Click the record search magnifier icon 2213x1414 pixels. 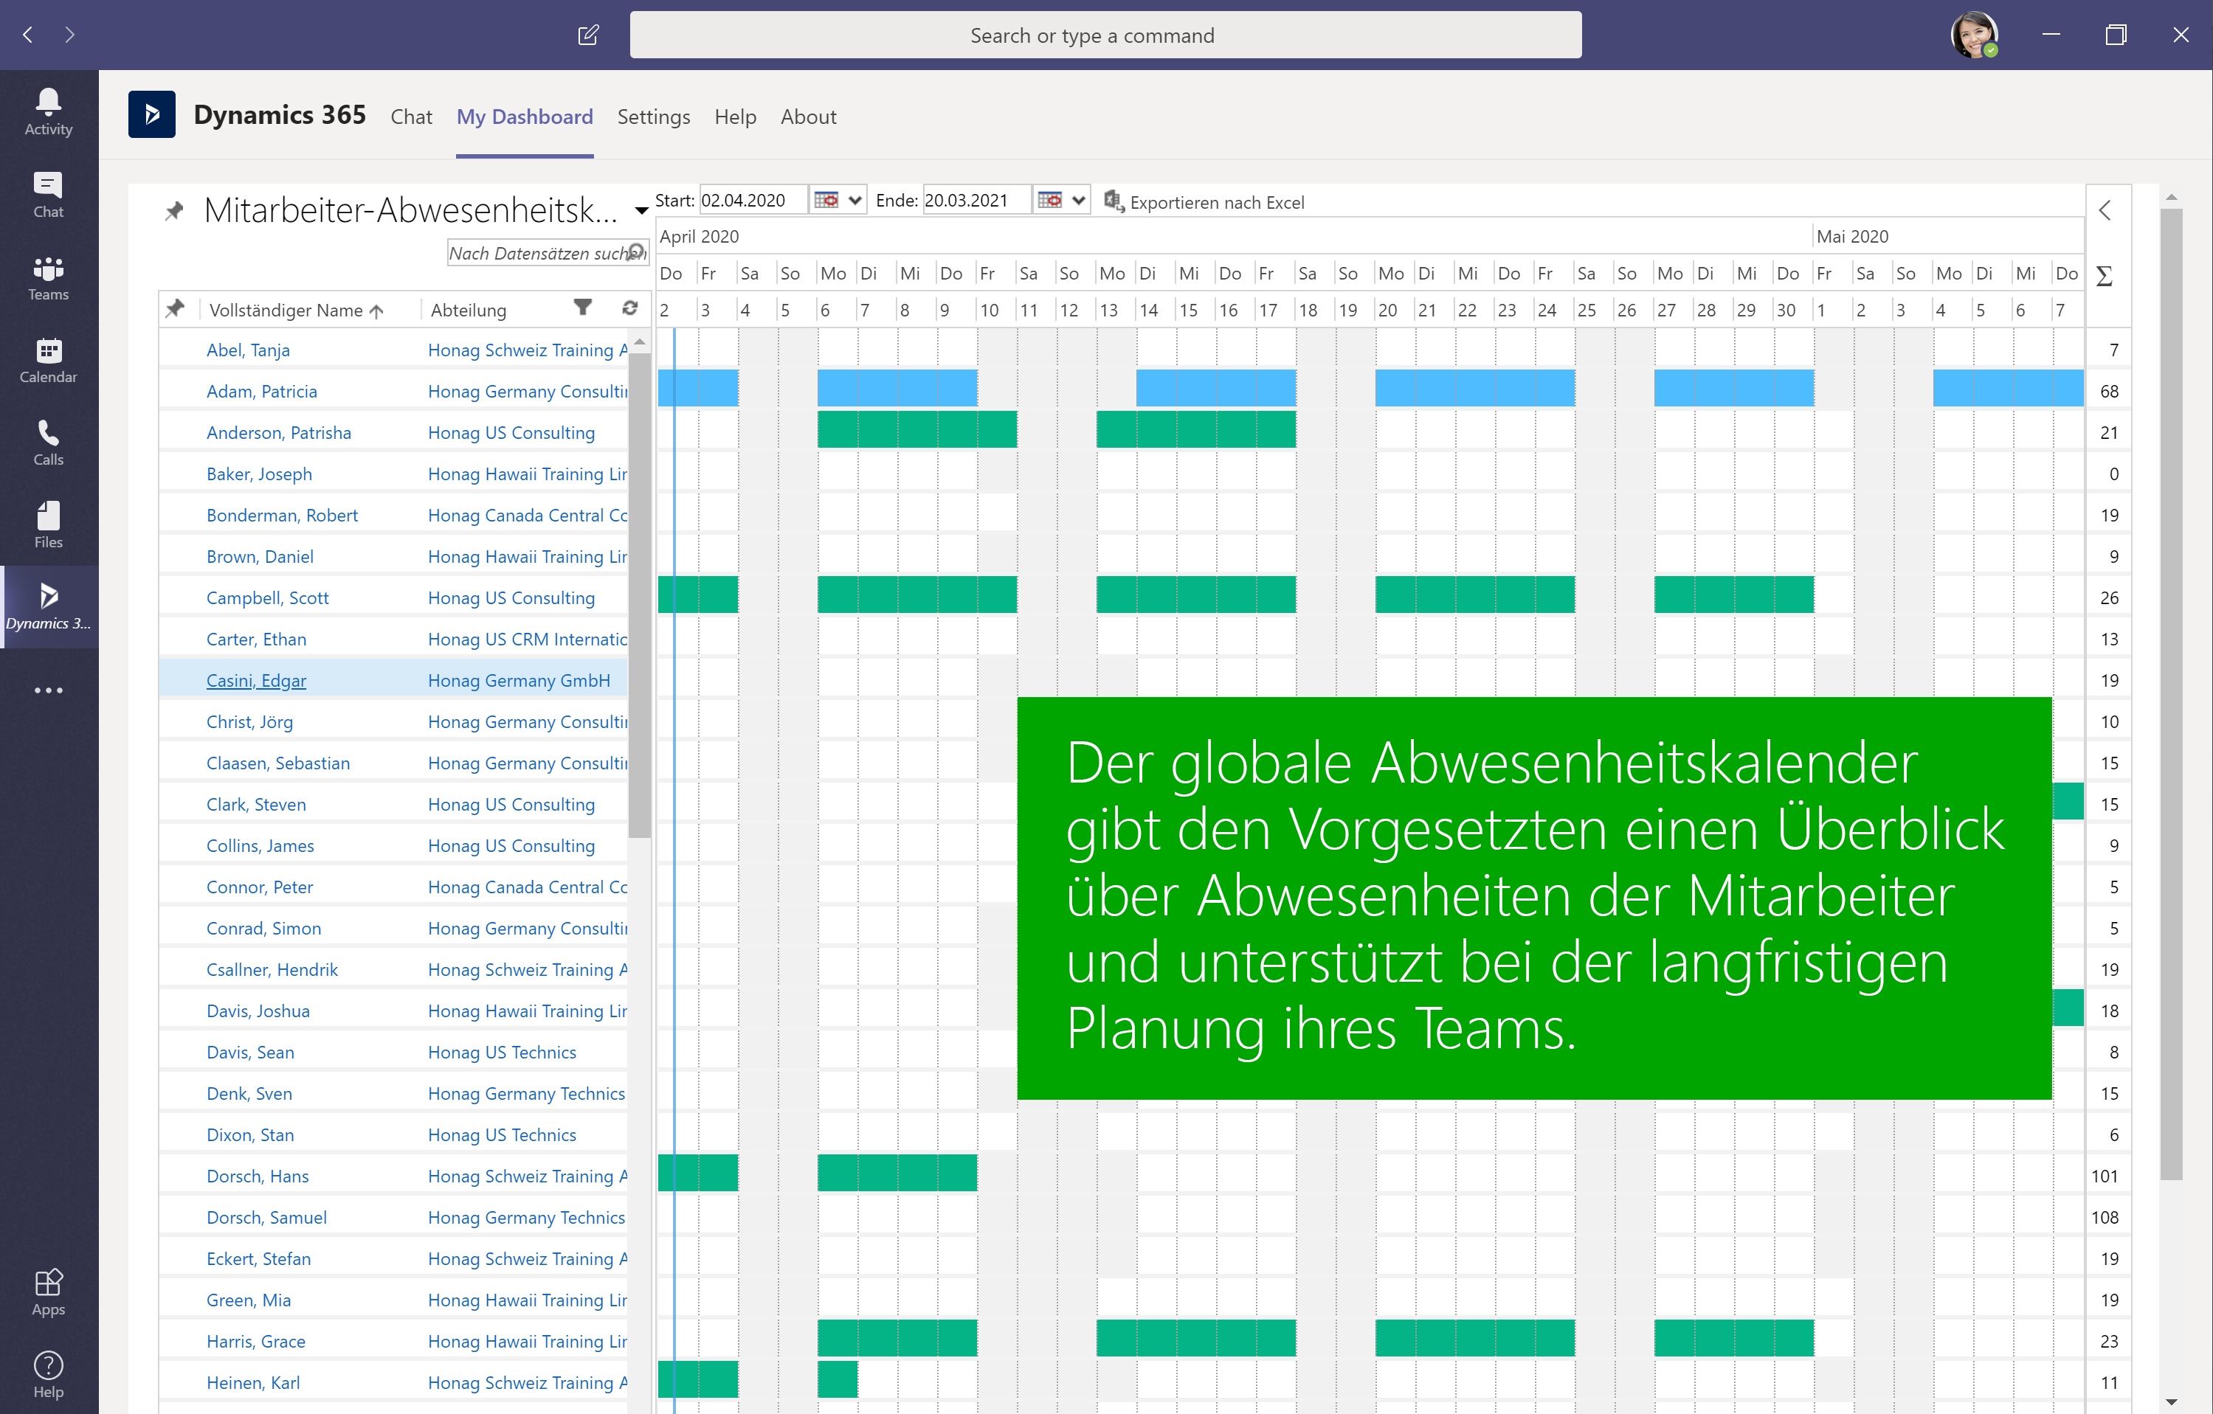click(x=637, y=252)
